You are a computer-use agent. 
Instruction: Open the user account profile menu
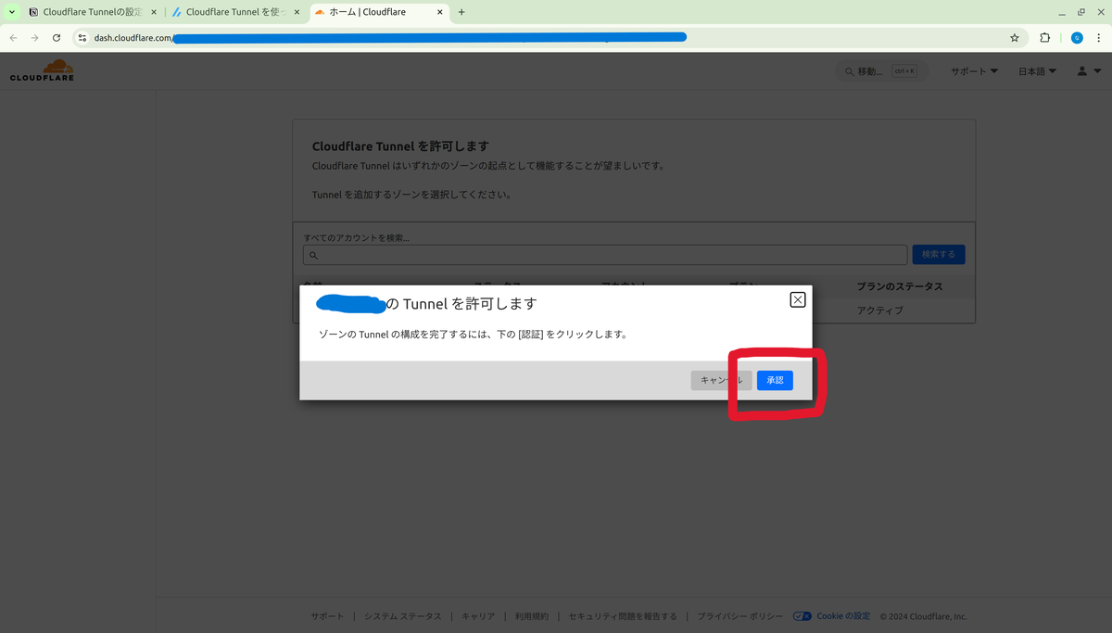[1087, 71]
